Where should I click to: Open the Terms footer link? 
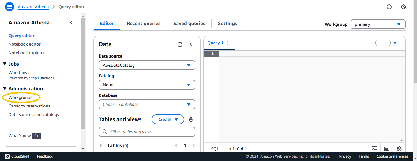click(364, 156)
